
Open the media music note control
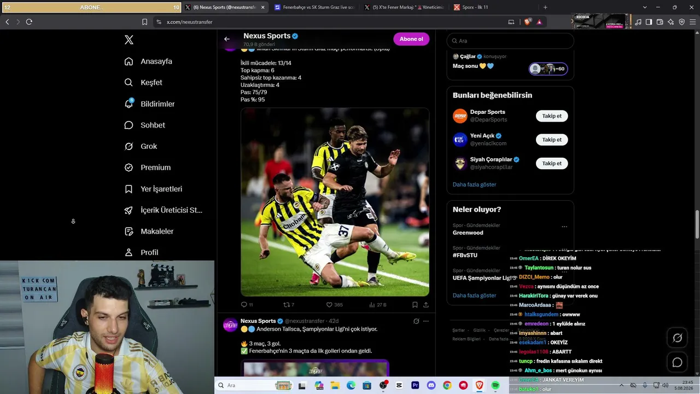click(x=638, y=22)
